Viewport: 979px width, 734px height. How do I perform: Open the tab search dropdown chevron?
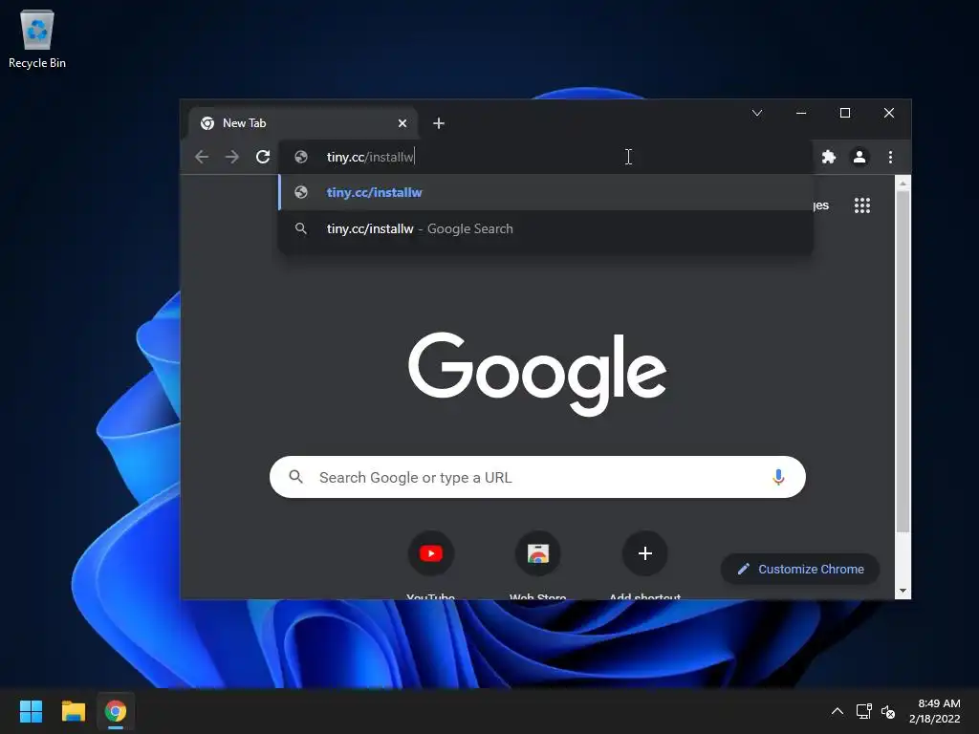757,113
